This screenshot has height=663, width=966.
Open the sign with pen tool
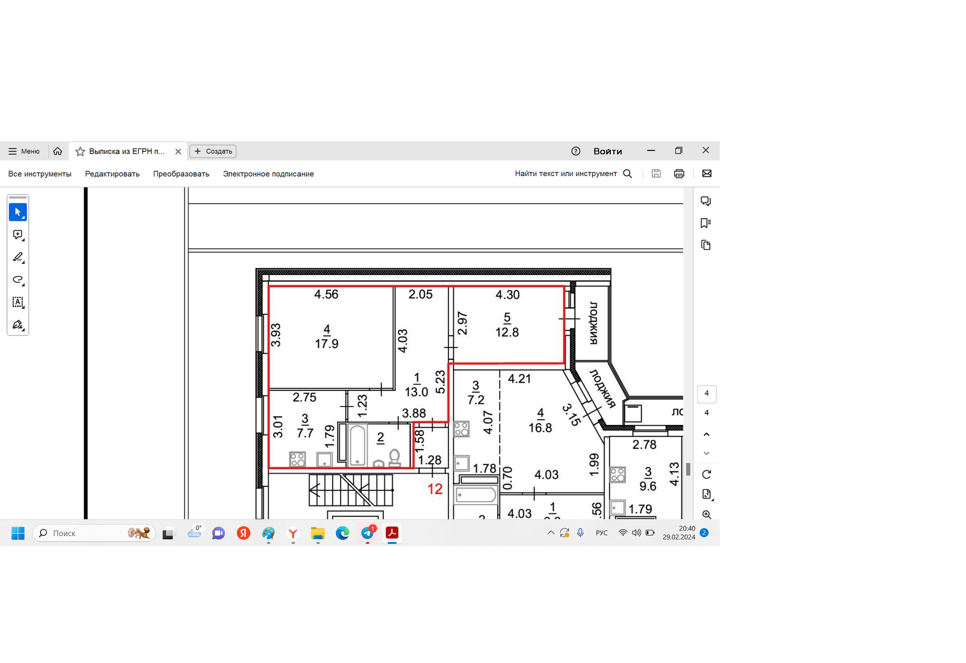click(x=18, y=325)
